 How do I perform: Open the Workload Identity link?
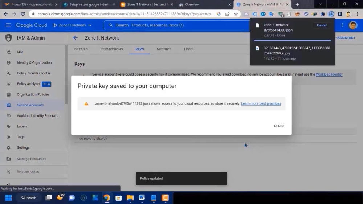(x=329, y=74)
